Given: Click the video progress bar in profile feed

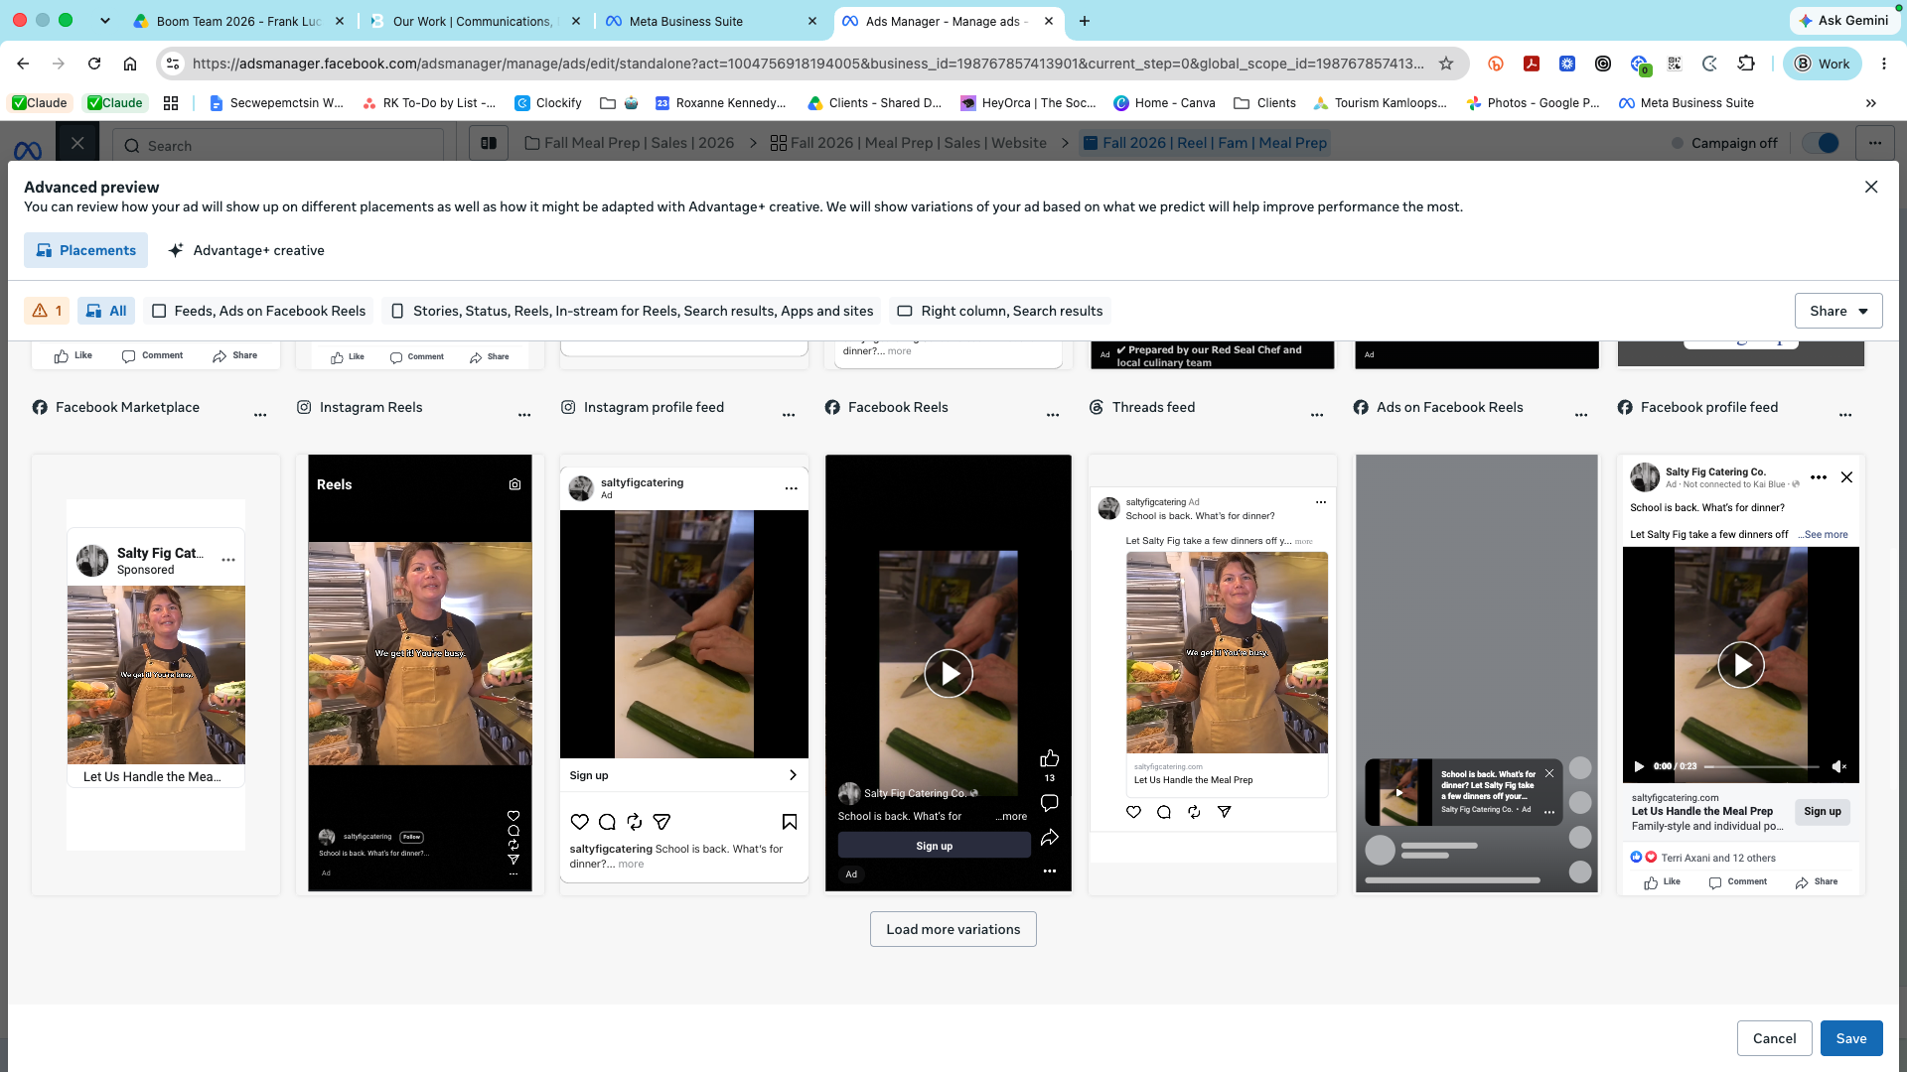Looking at the screenshot, I should (1761, 766).
